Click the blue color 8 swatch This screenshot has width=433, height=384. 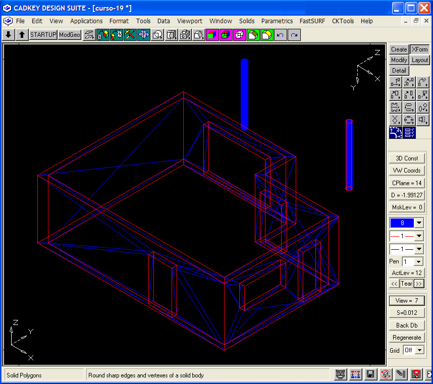click(x=402, y=223)
